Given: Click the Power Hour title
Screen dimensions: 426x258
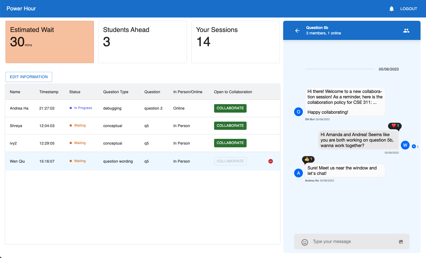Looking at the screenshot, I should tap(21, 8).
